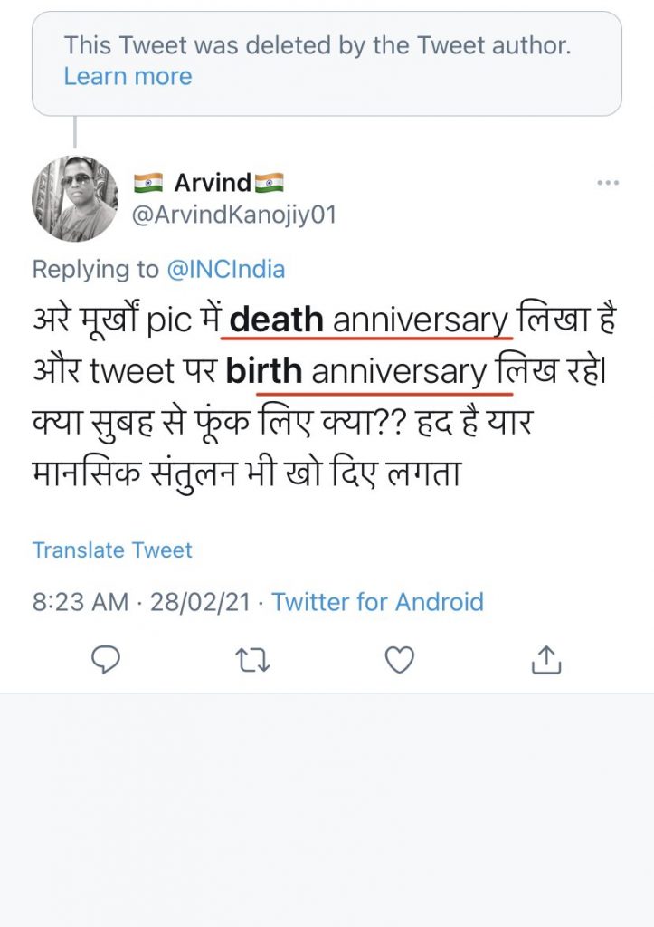Screen dimensions: 654x927
Task: Open the Twitter for Android source link
Action: pyautogui.click(x=377, y=602)
